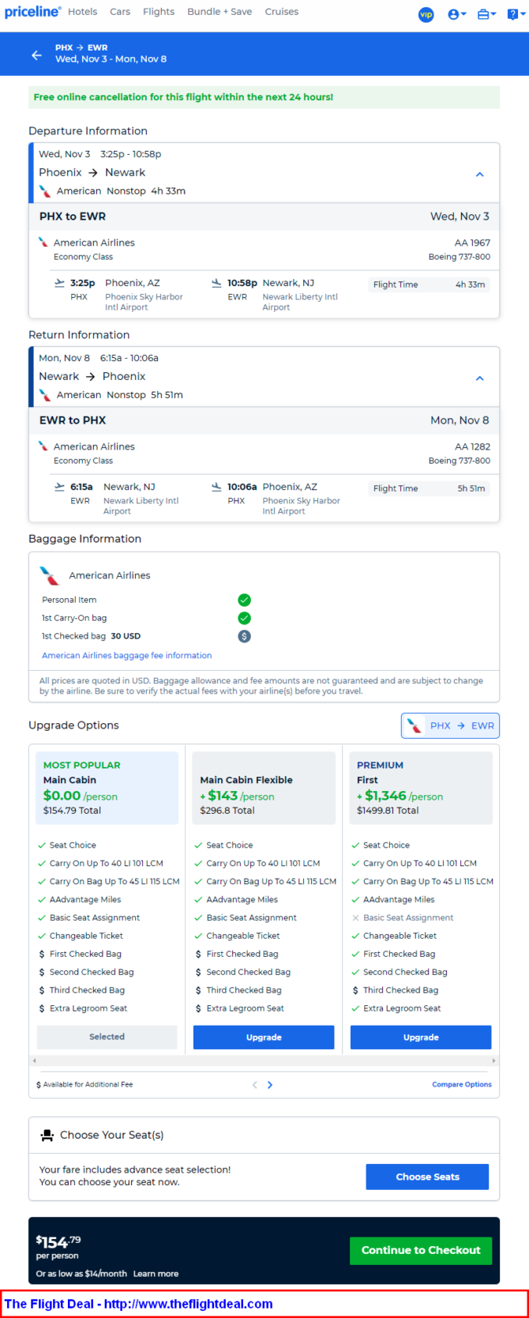
Task: Click the 1st Checked bag dollar icon
Action: tap(245, 636)
